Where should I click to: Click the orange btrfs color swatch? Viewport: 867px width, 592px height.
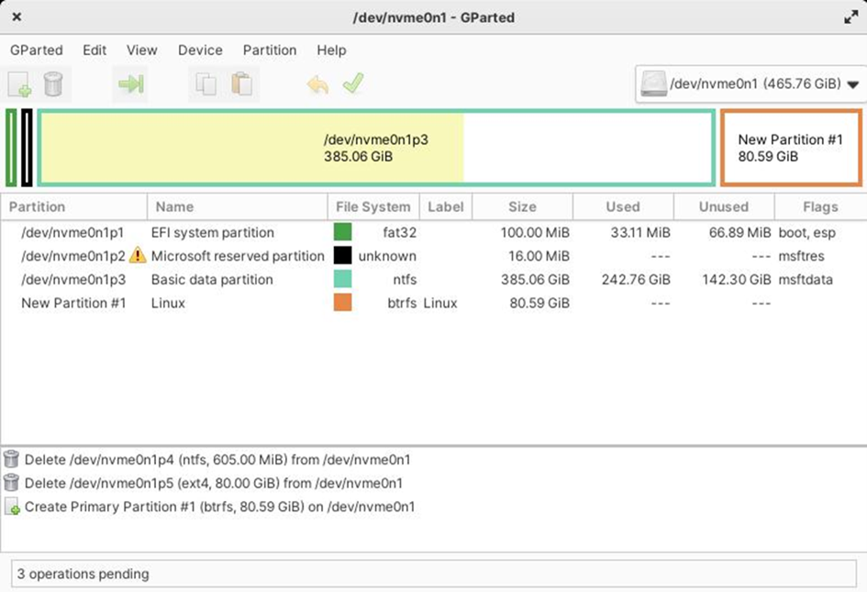(342, 303)
